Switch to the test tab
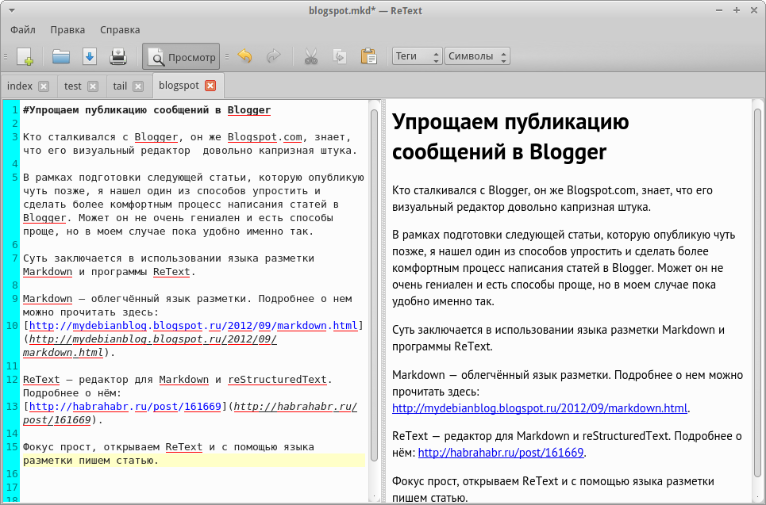Image resolution: width=766 pixels, height=505 pixels. 73,86
